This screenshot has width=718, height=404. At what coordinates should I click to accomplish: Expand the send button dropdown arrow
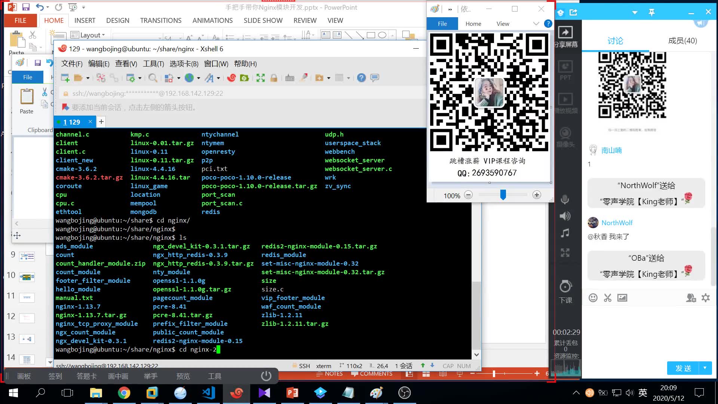tap(705, 368)
